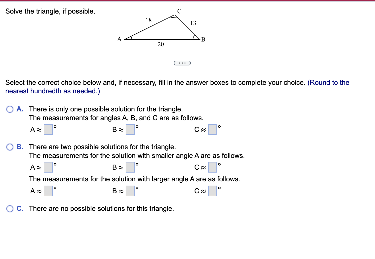Select radio button for choice A
This screenshot has height=259, width=375.
point(10,109)
